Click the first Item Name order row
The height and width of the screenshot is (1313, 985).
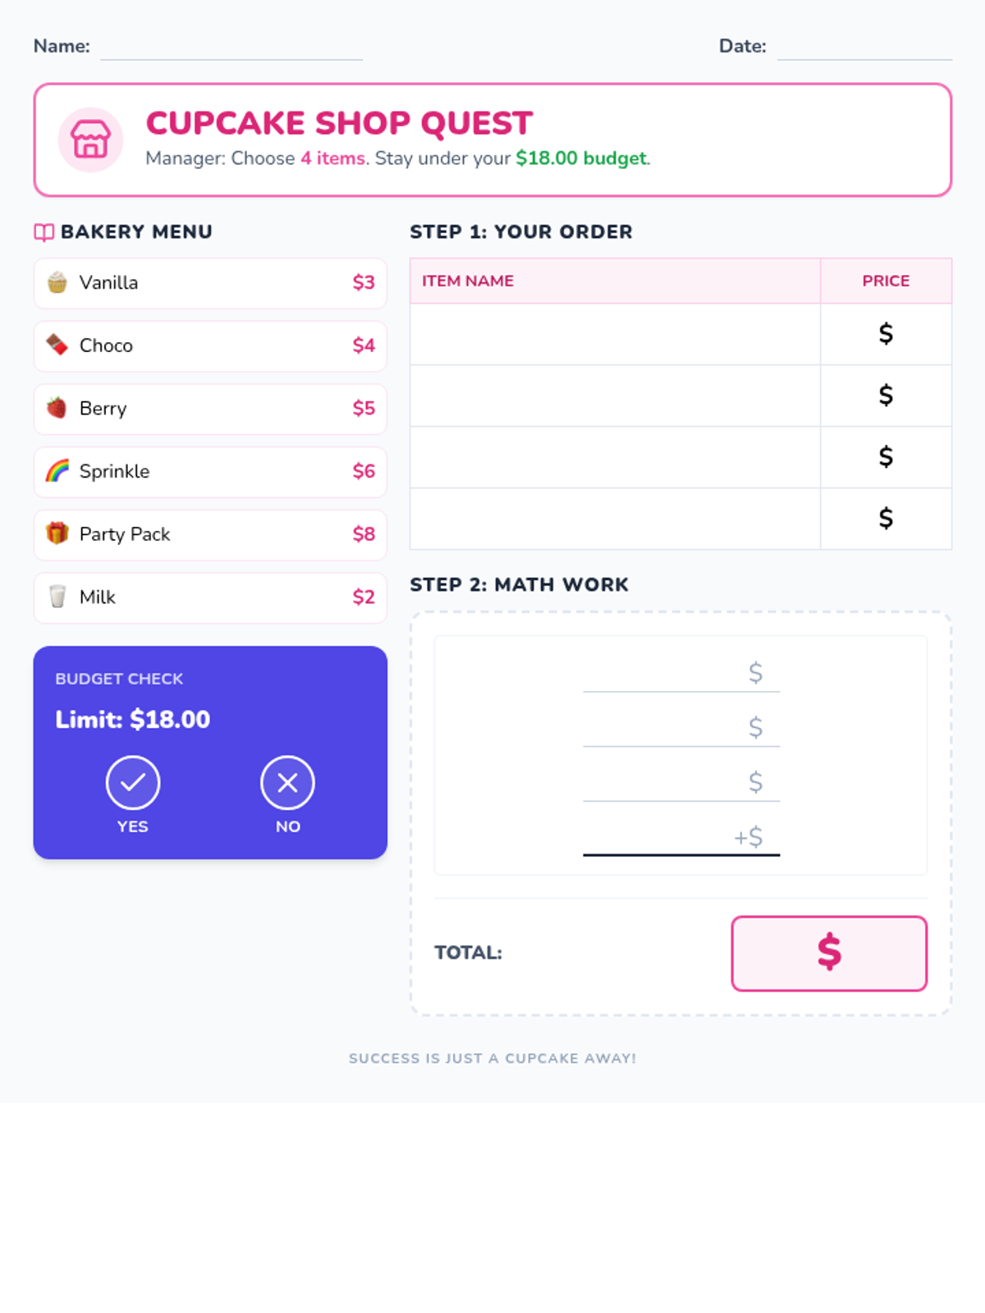615,334
